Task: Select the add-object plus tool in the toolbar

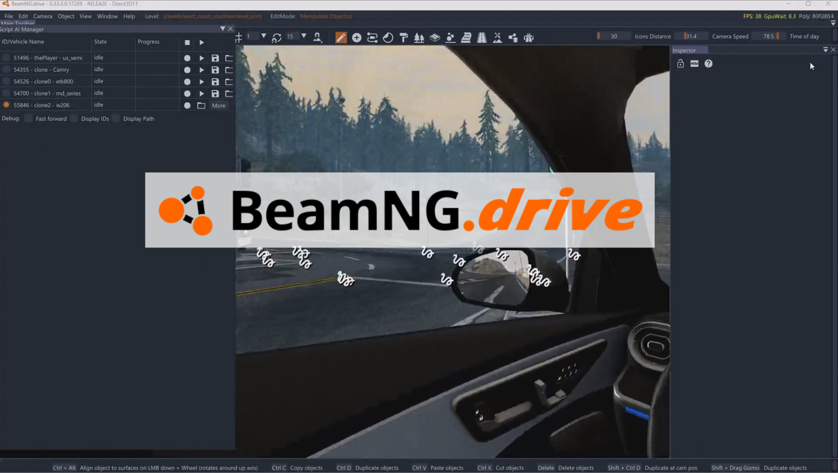Action: pyautogui.click(x=356, y=37)
